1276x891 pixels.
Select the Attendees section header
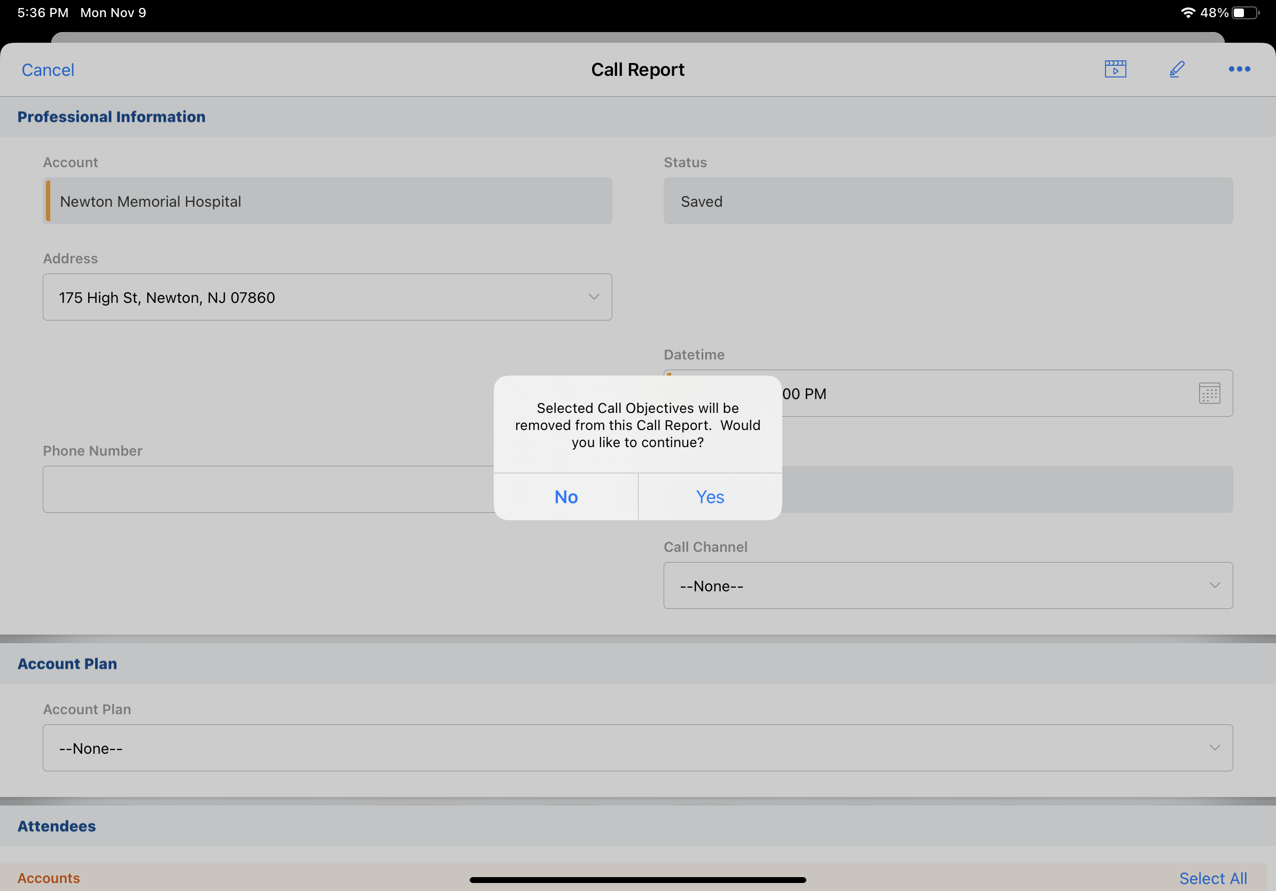57,826
